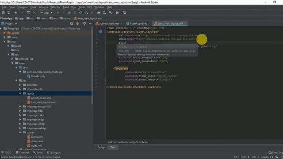
Task: Open the Event Log
Action: [275, 152]
